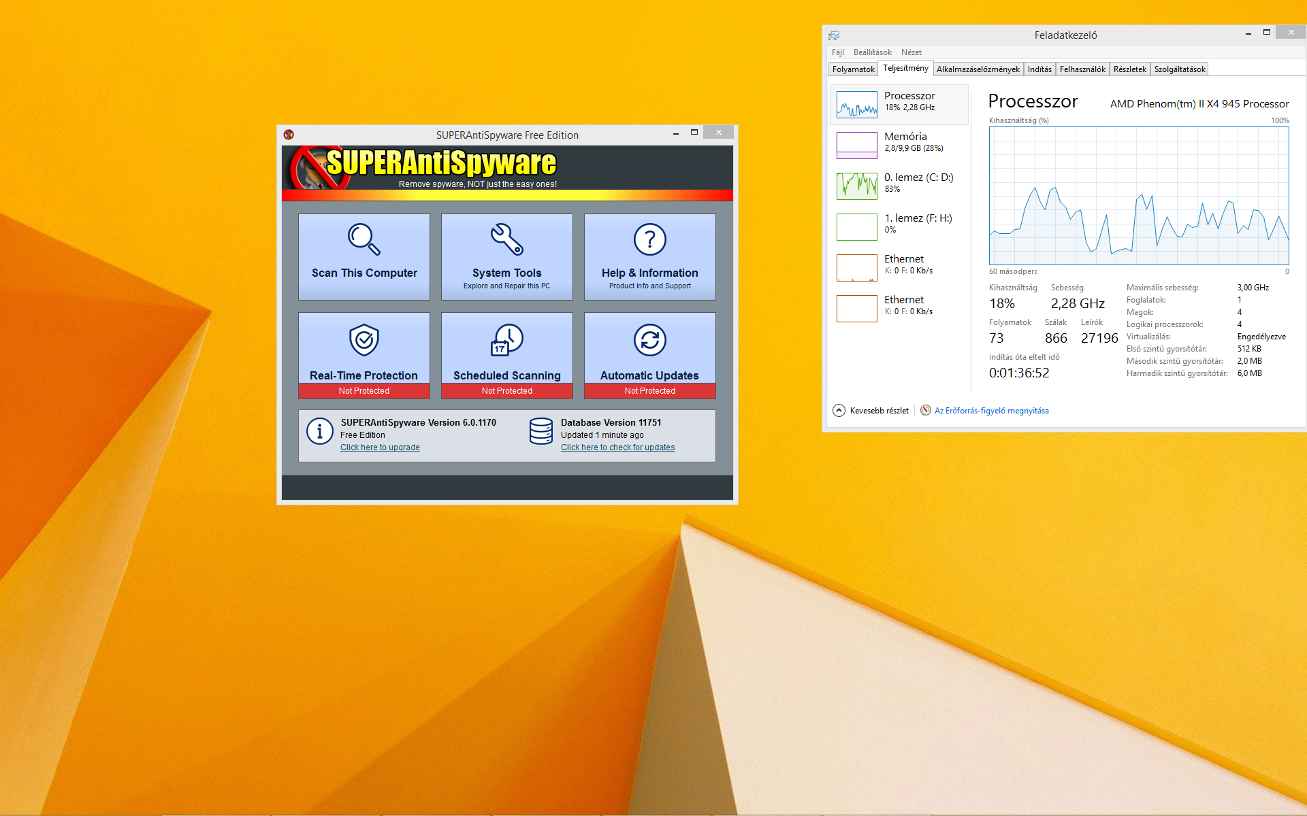Open System Tools wrench icon

(x=506, y=239)
